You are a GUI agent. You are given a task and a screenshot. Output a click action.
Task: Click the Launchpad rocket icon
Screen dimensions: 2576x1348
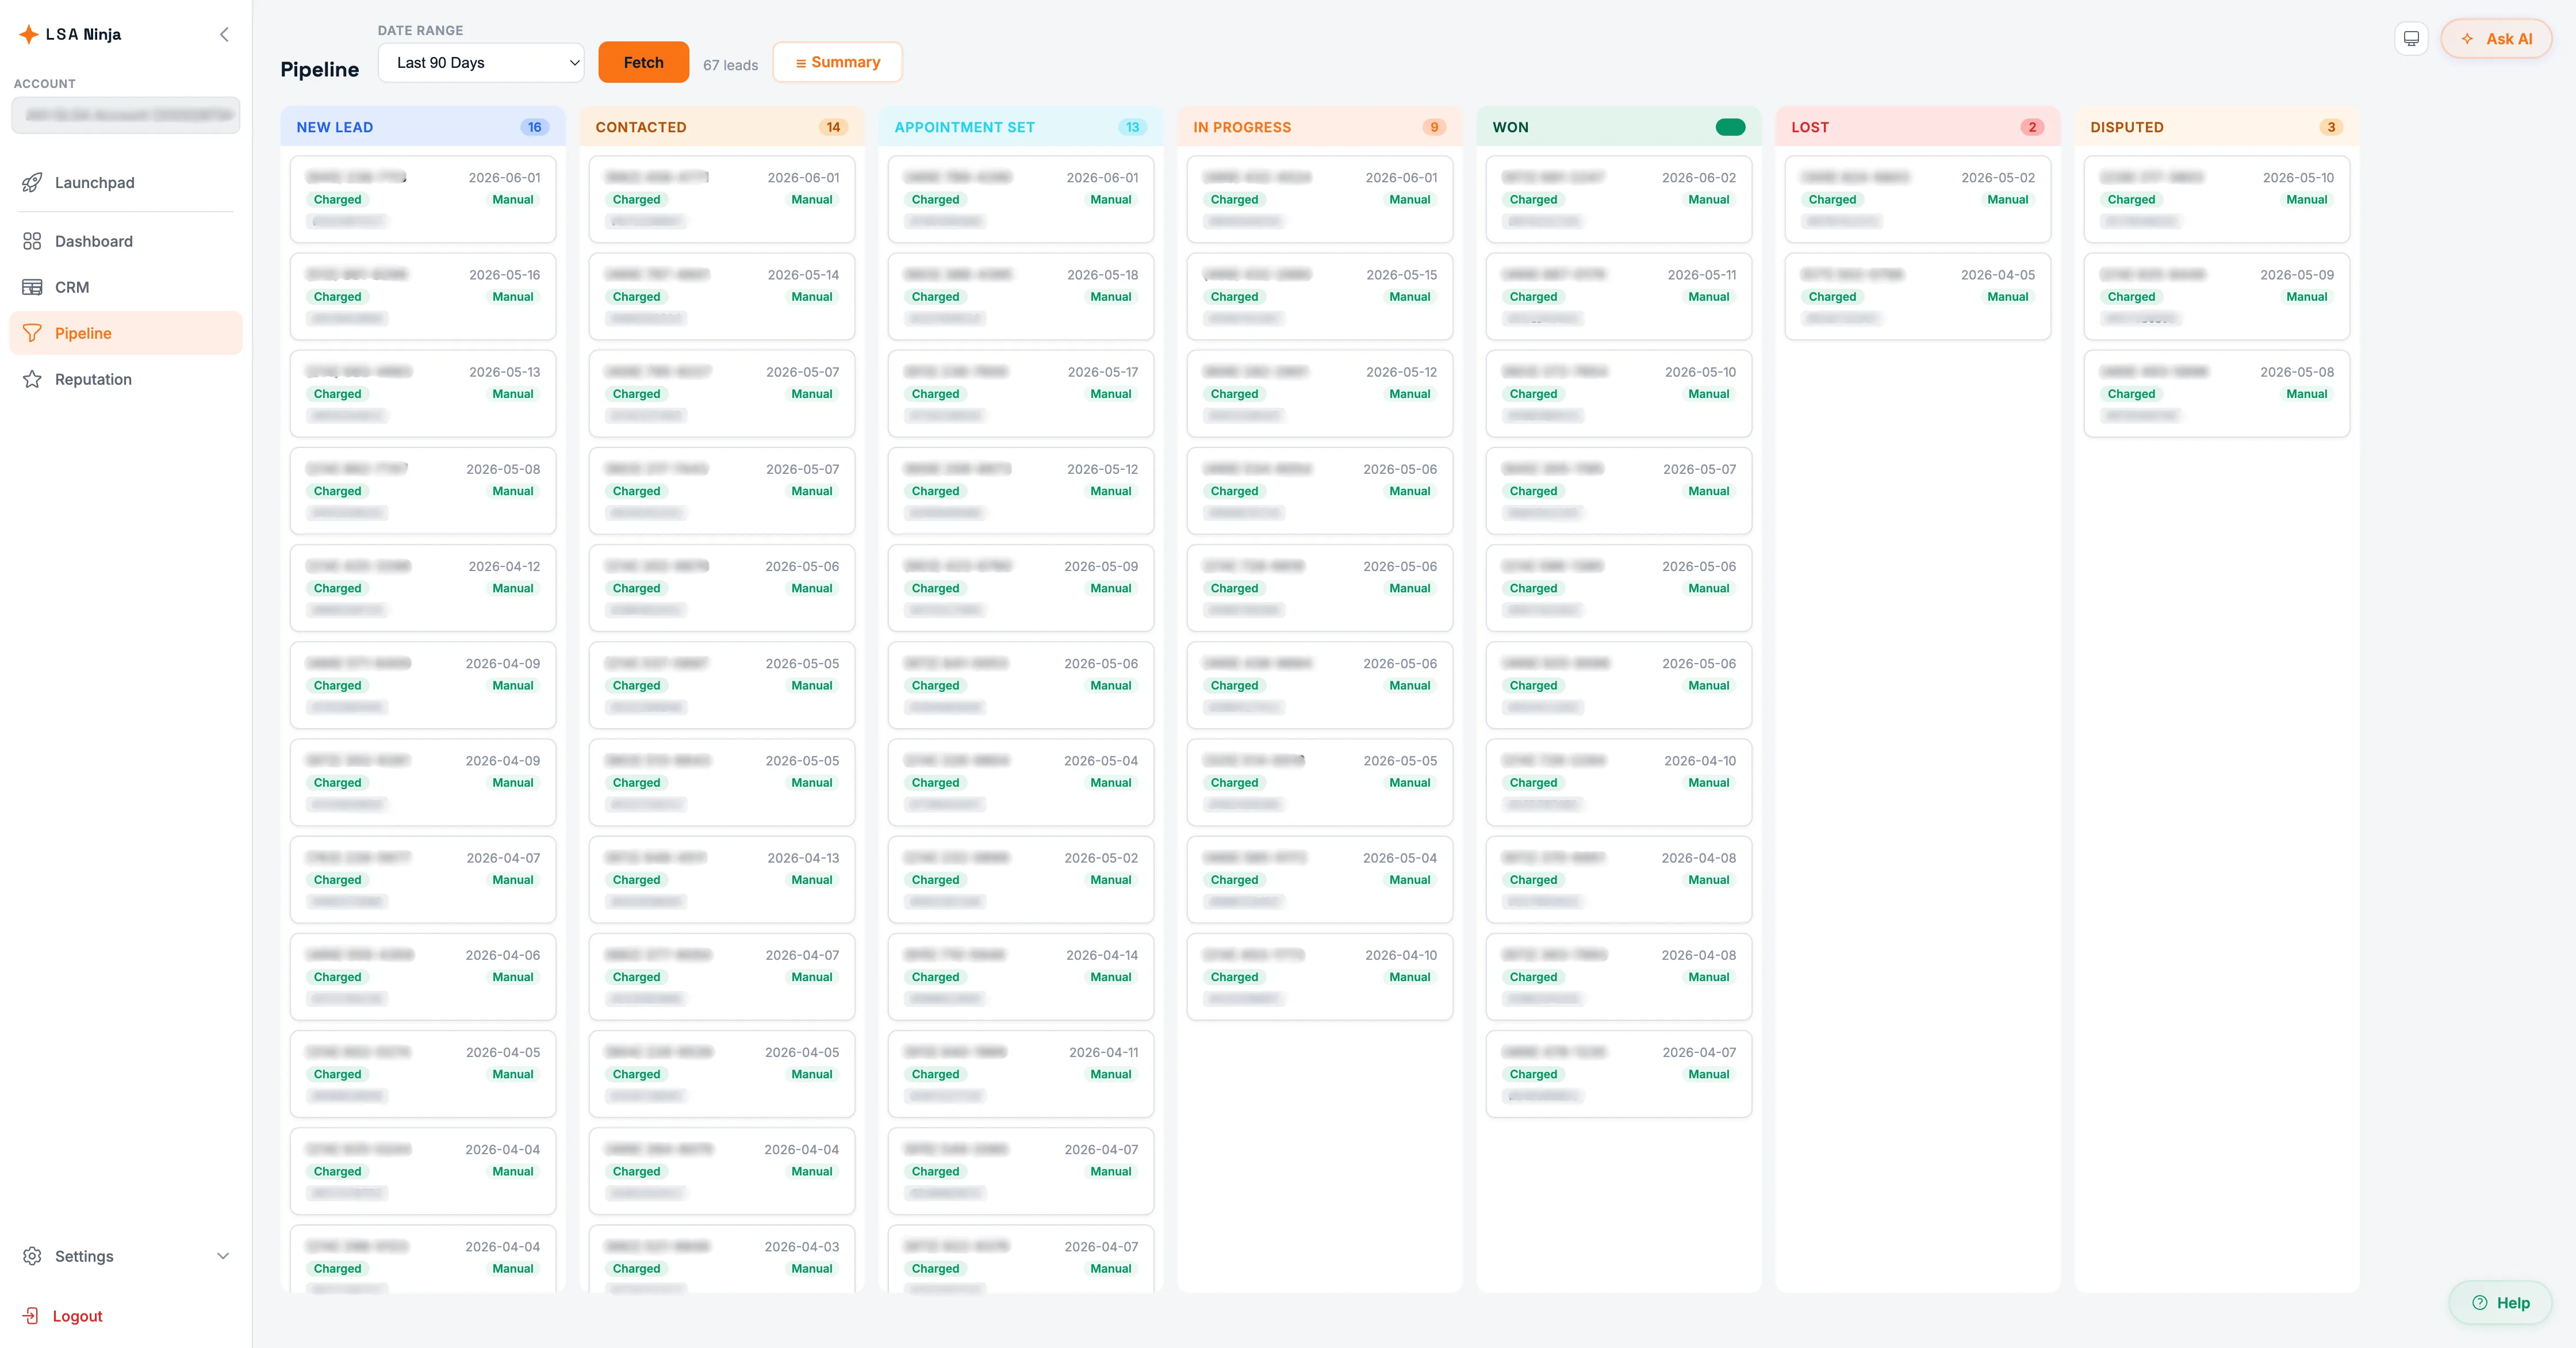pos(32,183)
